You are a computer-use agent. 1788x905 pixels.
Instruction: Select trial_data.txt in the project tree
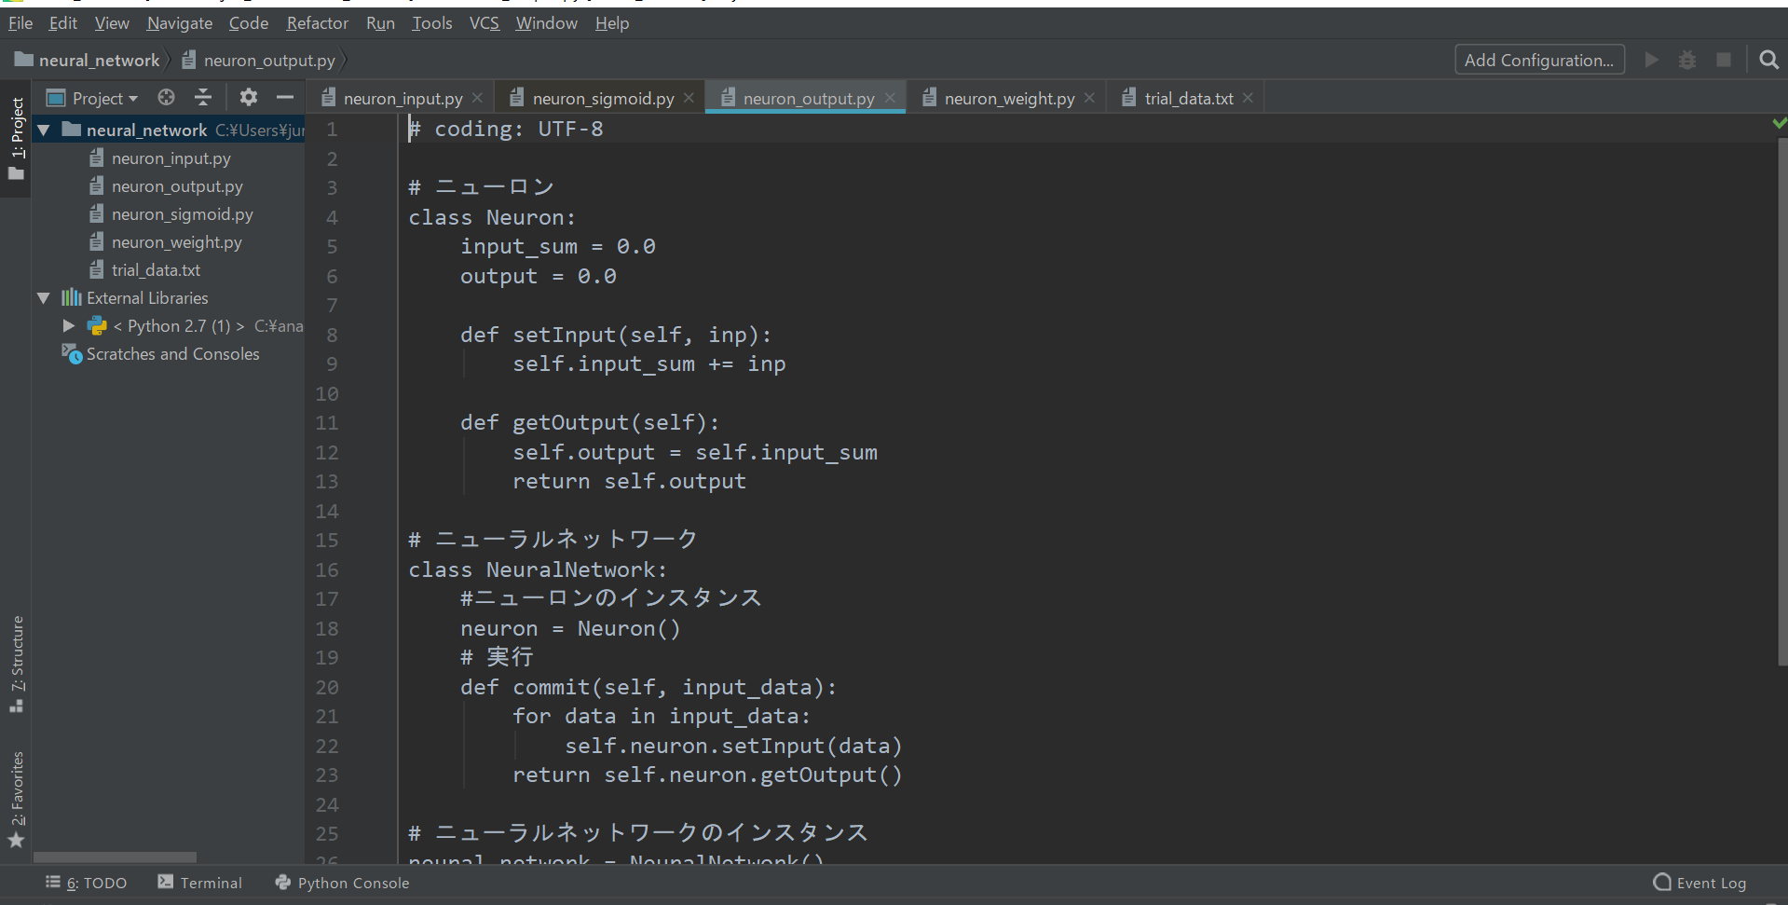156,269
